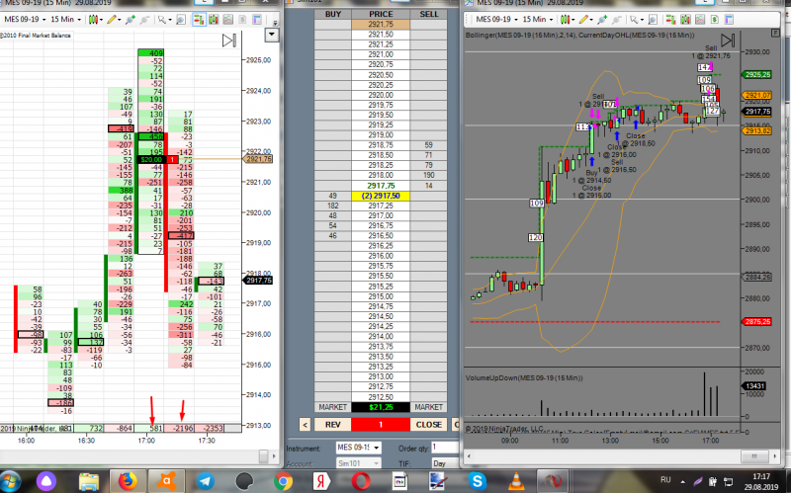Screen dimensions: 791x493
Task: Click right scroll arrow of right chart scrollbar
Action: pos(775,455)
